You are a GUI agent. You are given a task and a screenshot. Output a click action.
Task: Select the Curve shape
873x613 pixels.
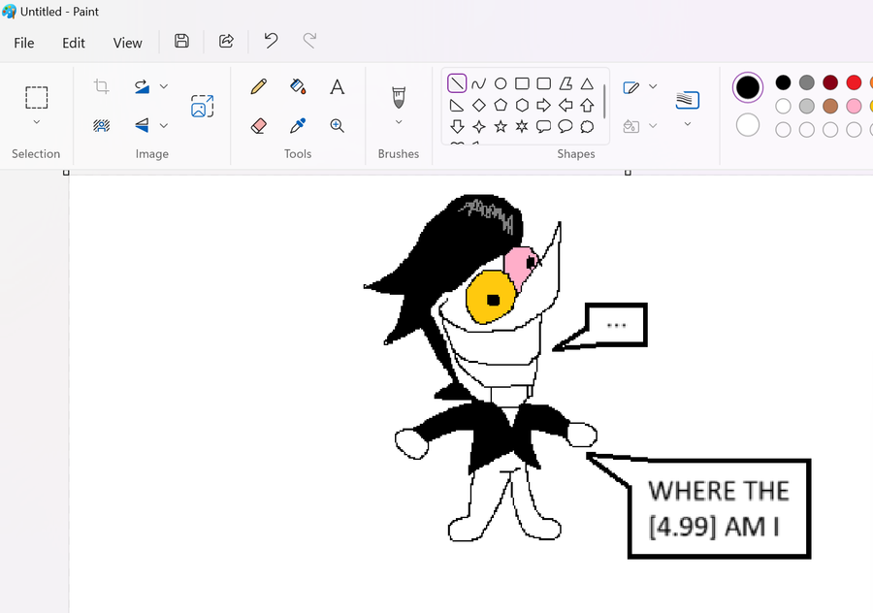(x=478, y=84)
